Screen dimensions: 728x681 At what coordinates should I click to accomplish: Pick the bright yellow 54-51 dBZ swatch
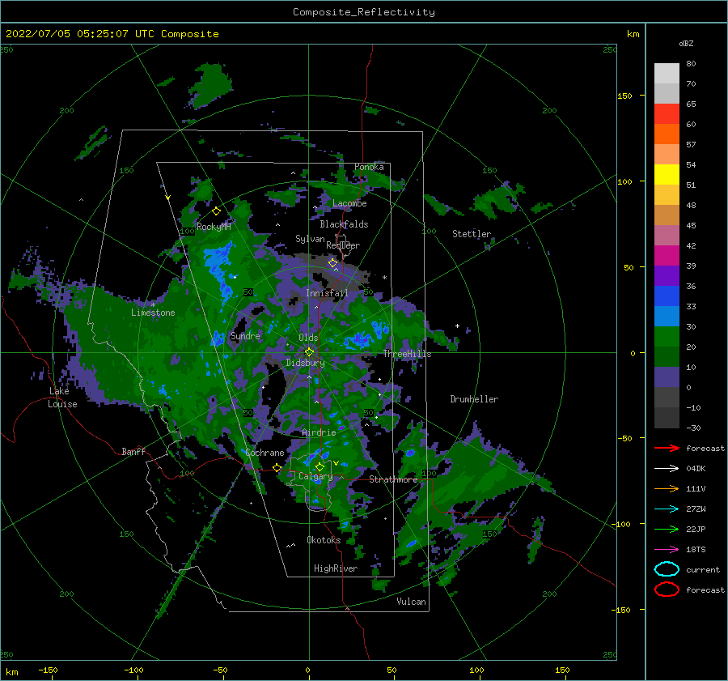pos(667,175)
